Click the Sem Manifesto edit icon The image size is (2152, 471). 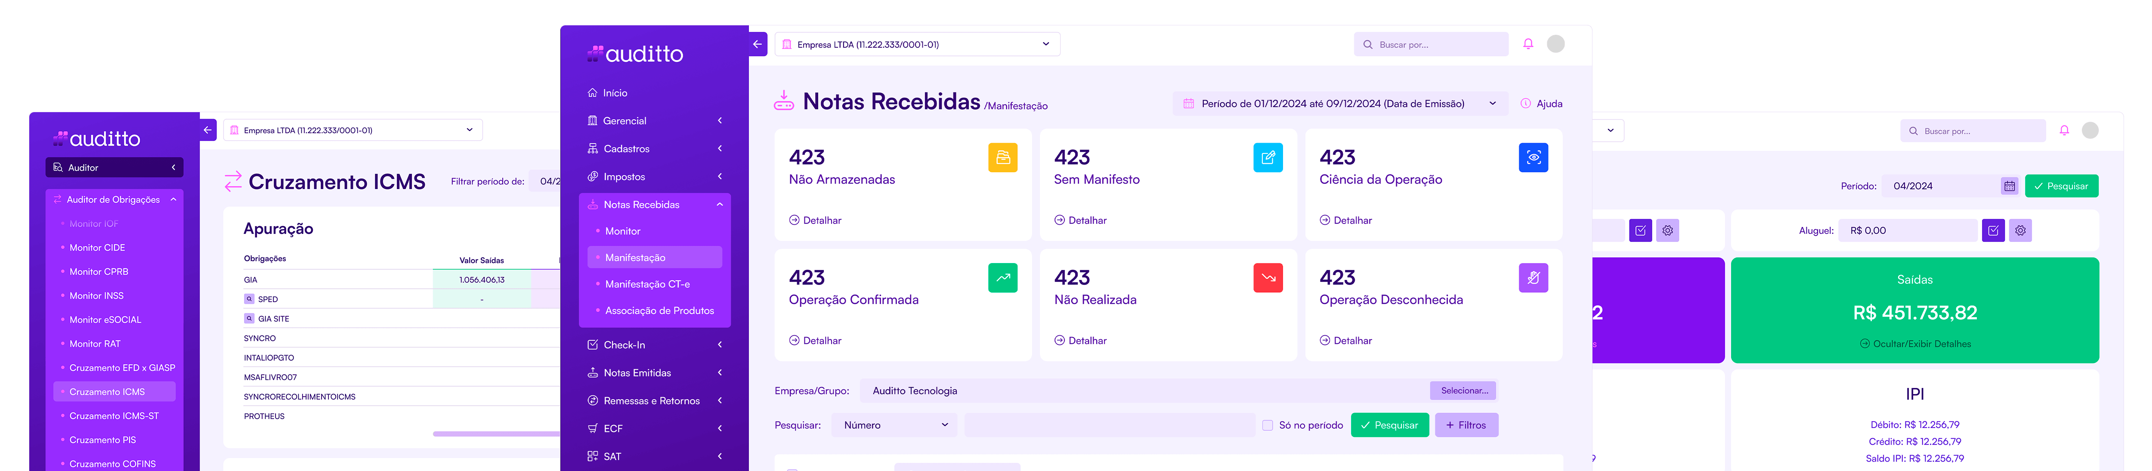1267,158
